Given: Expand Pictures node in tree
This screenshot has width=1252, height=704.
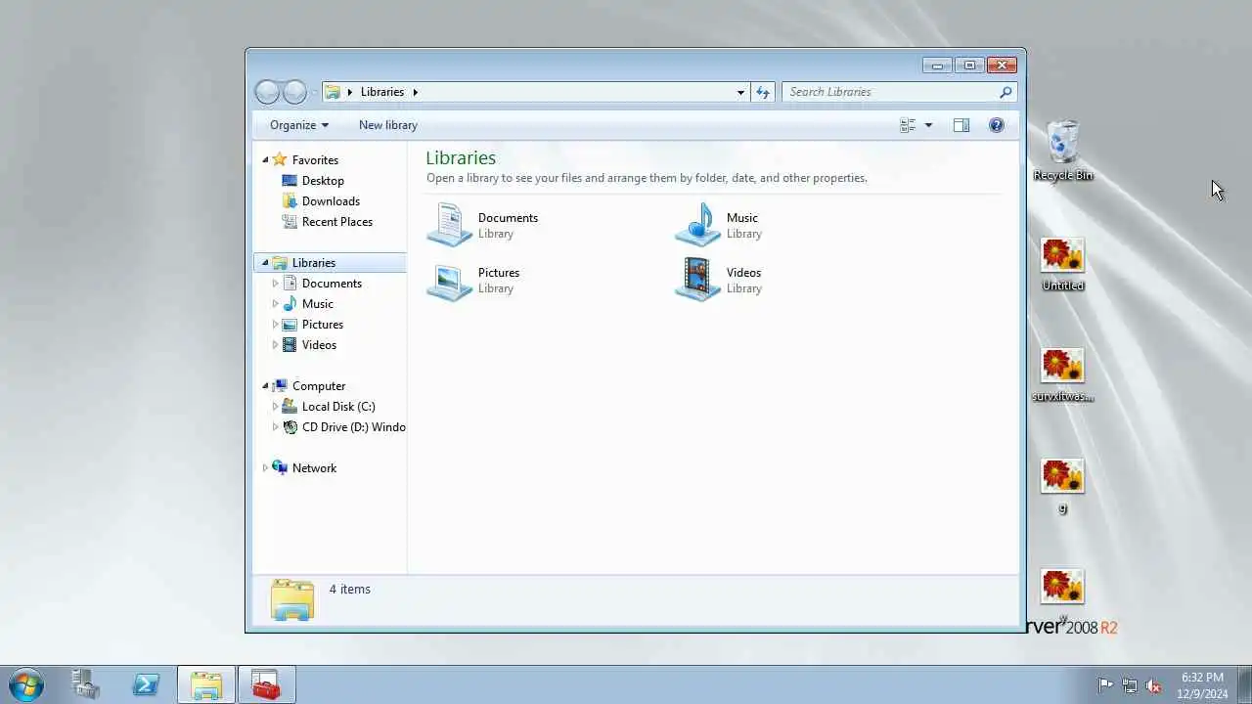Looking at the screenshot, I should click(275, 325).
